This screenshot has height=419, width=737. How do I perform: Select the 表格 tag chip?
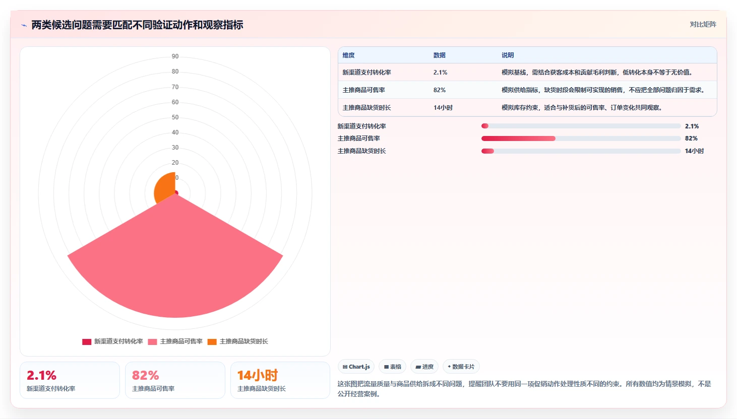(393, 367)
